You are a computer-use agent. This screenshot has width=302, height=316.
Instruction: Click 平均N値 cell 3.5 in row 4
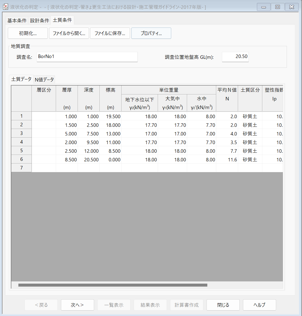pos(227,142)
